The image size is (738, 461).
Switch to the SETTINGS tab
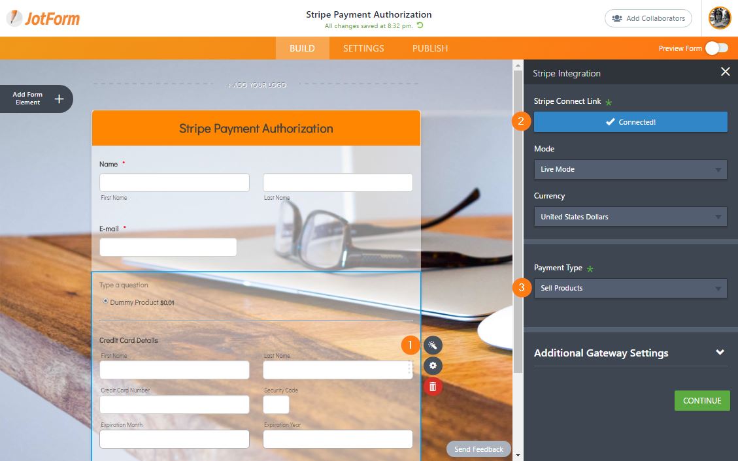point(363,48)
